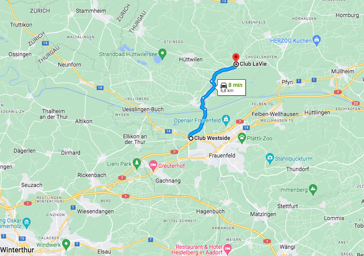Viewport: 364px width, 256px height.
Task: Select the Greuterhof hotel bed icon
Action: point(153,166)
